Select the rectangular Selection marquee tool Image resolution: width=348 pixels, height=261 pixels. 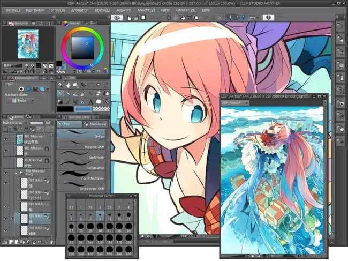[91, 85]
